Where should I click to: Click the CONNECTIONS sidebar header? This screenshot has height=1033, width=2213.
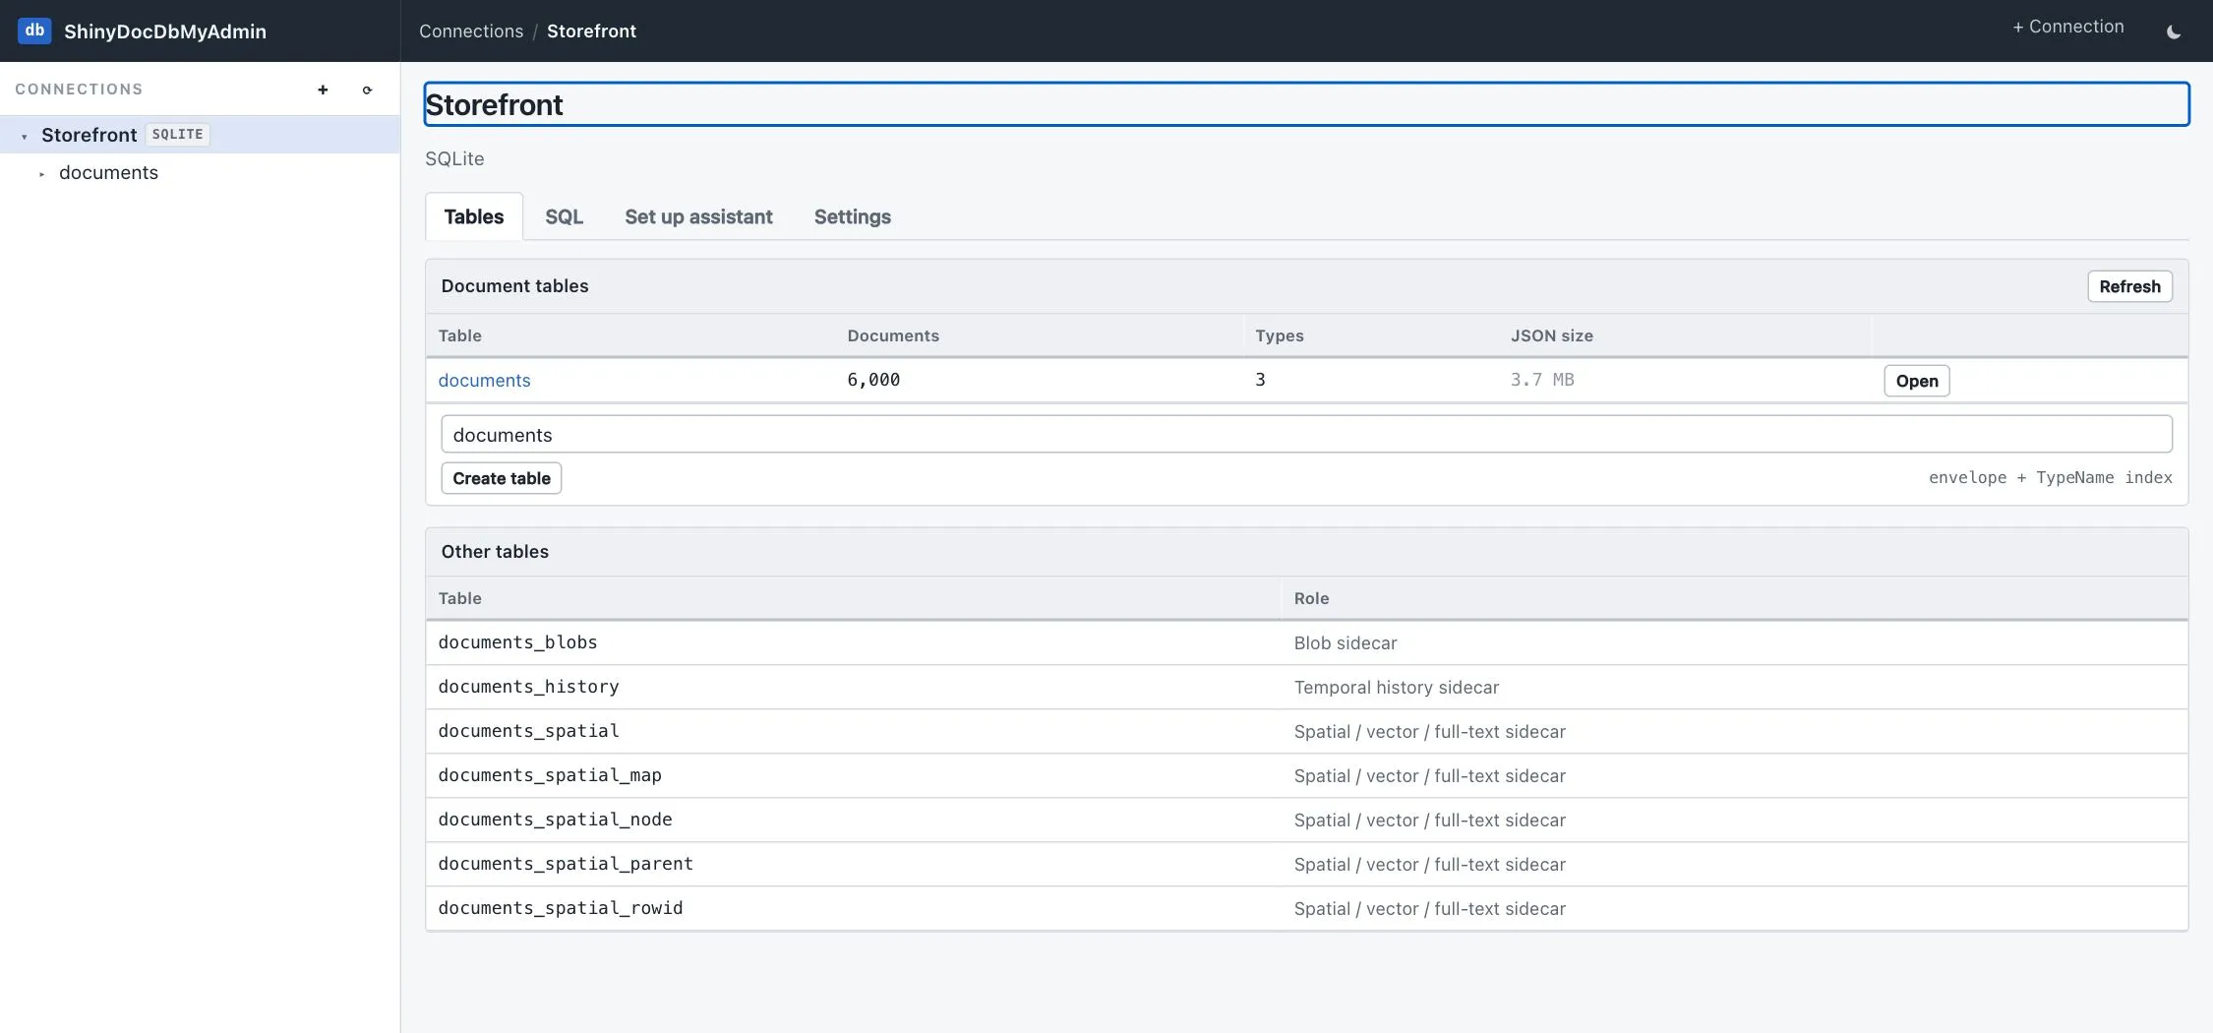click(79, 89)
